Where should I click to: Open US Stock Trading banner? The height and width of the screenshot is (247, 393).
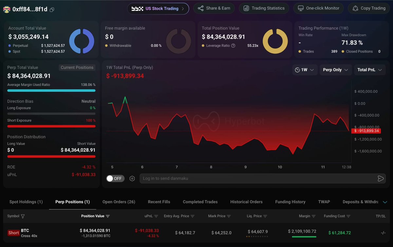(x=158, y=9)
